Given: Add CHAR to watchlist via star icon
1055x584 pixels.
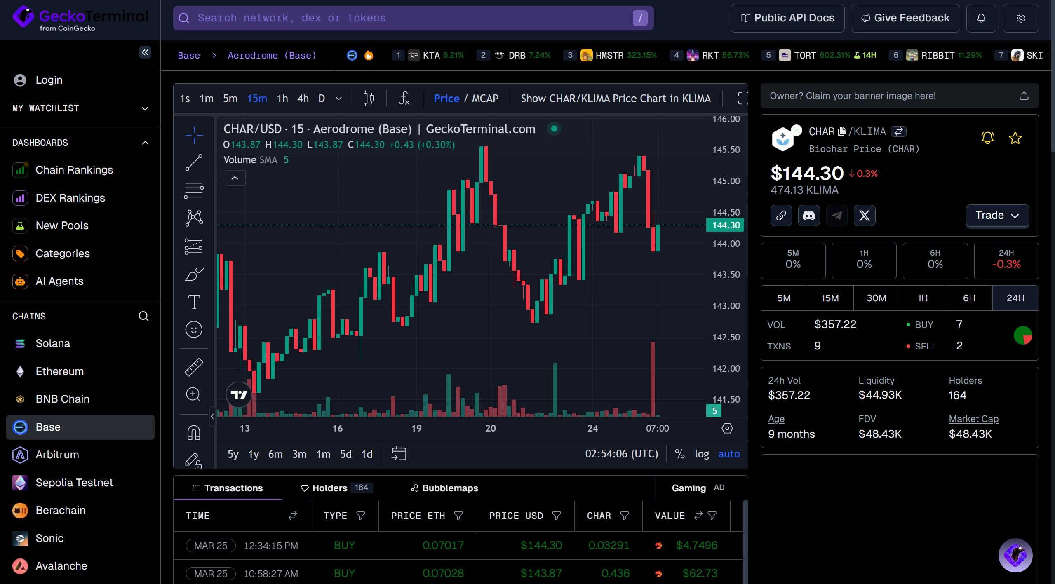Looking at the screenshot, I should click(1015, 138).
